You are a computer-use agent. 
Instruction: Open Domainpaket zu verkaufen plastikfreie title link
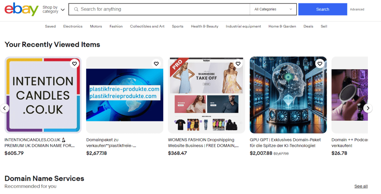pos(111,143)
